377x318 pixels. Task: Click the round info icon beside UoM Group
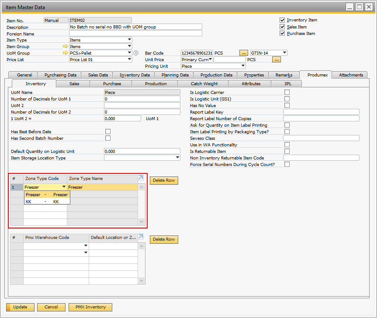tap(136, 53)
